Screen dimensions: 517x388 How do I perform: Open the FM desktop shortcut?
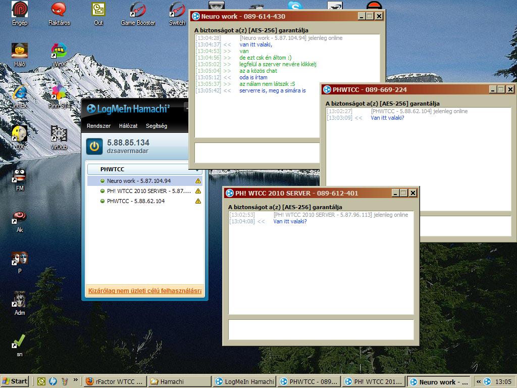point(20,179)
